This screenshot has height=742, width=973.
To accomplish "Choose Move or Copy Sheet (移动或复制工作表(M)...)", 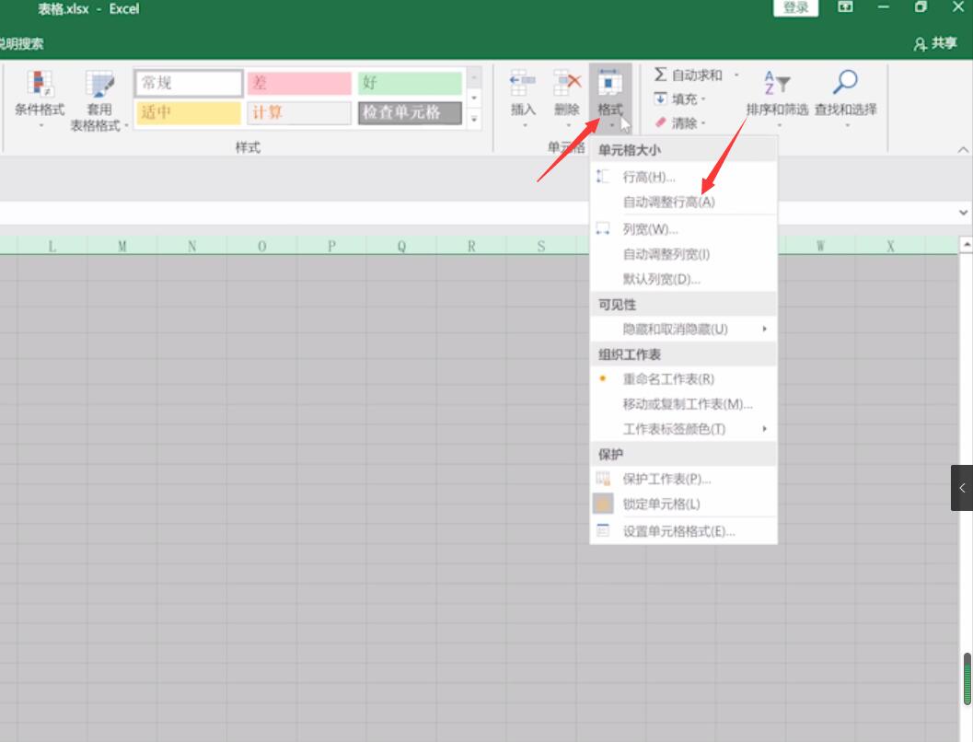I will tap(683, 404).
